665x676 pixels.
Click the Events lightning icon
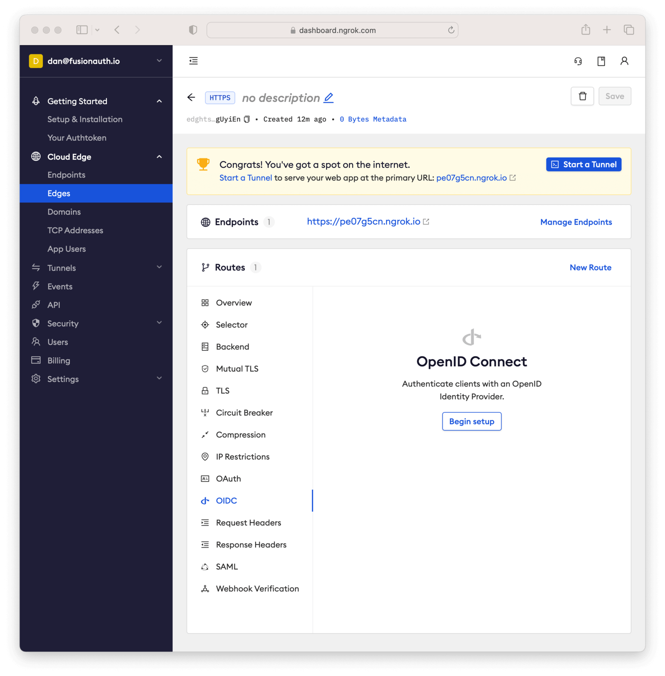[36, 286]
